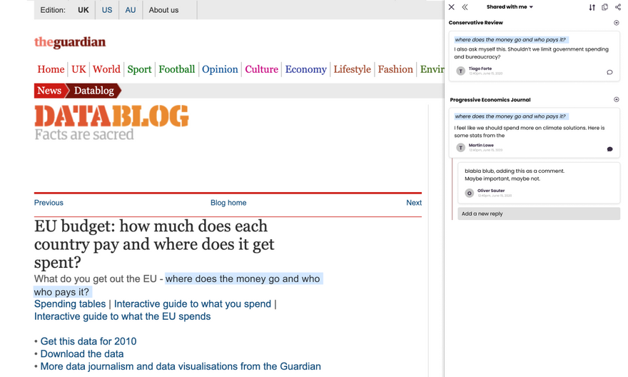Click the share icon in sidebar header
The height and width of the screenshot is (377, 628).
(x=618, y=7)
